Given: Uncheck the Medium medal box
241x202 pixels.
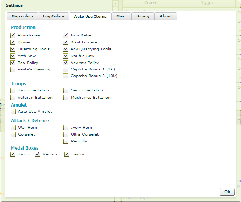Looking at the screenshot, I should 37,154.
